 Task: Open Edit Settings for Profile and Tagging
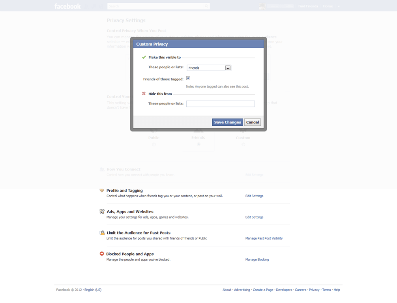[254, 196]
